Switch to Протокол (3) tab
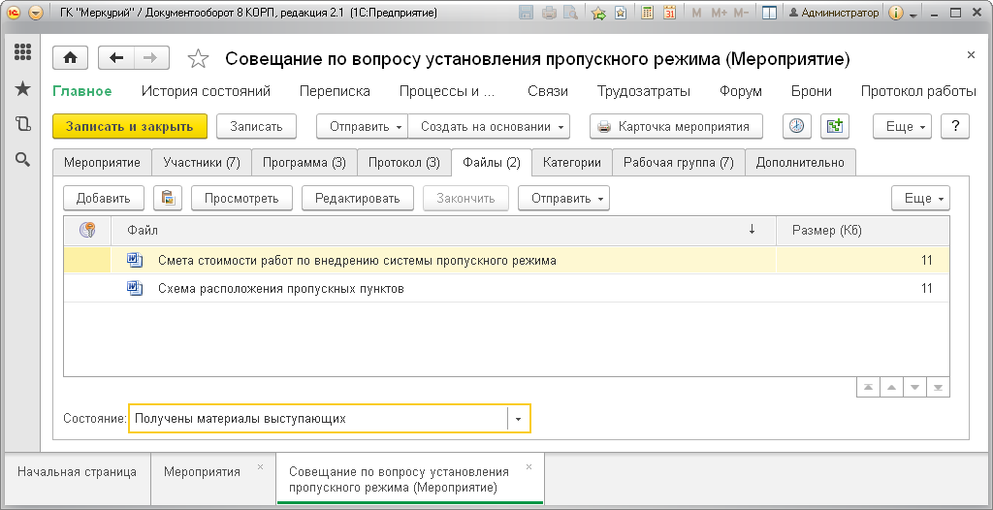Screen dimensions: 993x510 click(x=404, y=162)
